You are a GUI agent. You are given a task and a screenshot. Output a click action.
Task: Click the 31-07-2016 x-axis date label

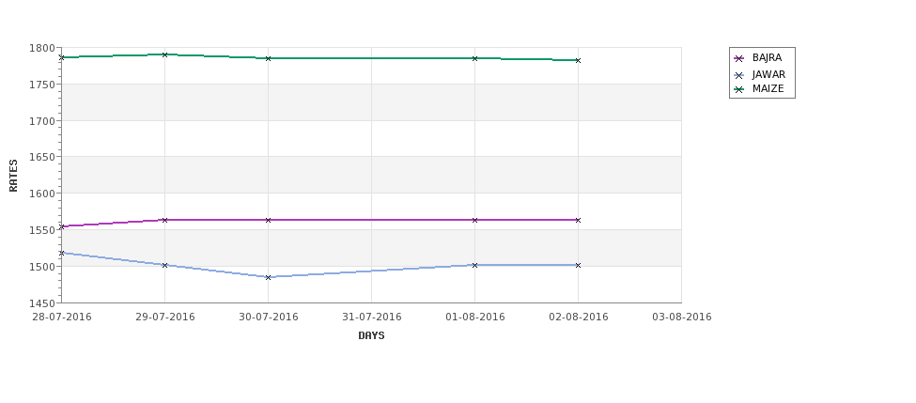click(371, 318)
